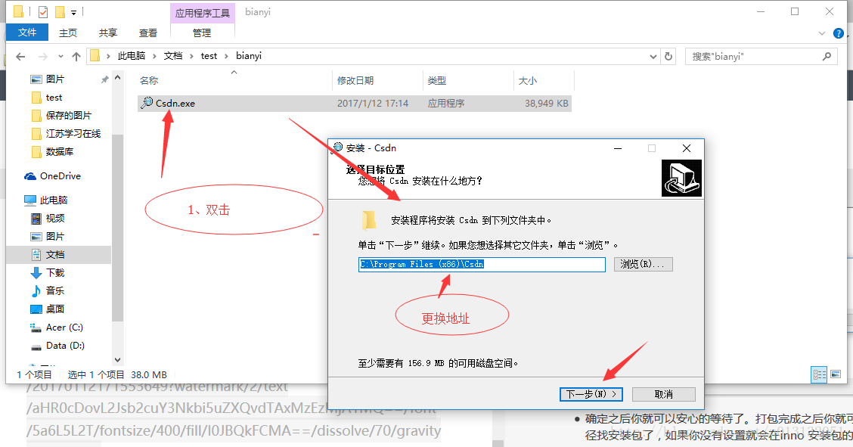Image resolution: width=853 pixels, height=447 pixels.
Task: Select 此电脑 in the navigation pane
Action: [x=53, y=200]
